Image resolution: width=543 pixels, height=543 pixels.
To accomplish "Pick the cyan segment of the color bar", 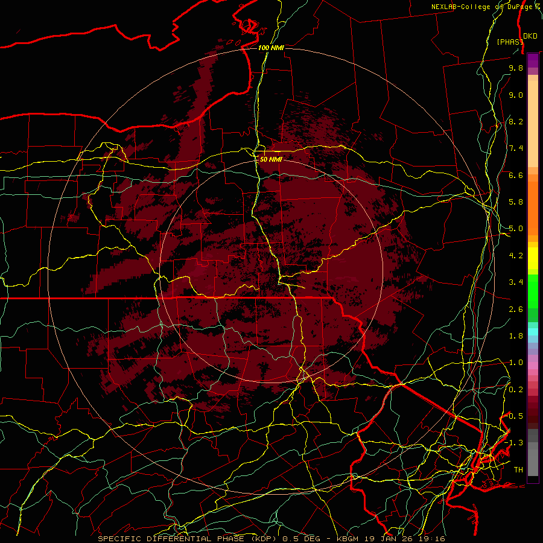I will 533,332.
